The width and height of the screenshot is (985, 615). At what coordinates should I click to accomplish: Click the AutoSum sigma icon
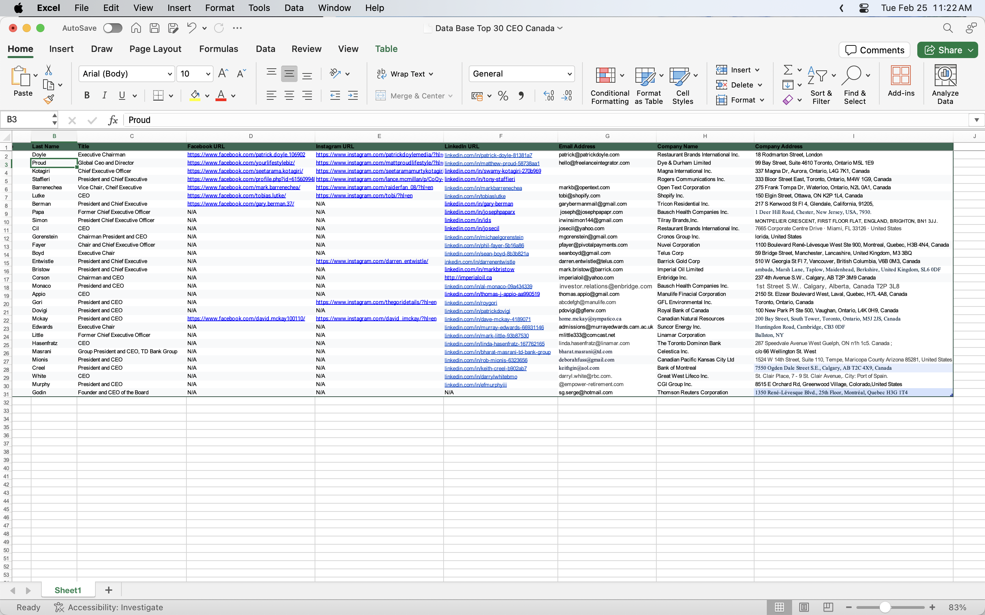(788, 70)
